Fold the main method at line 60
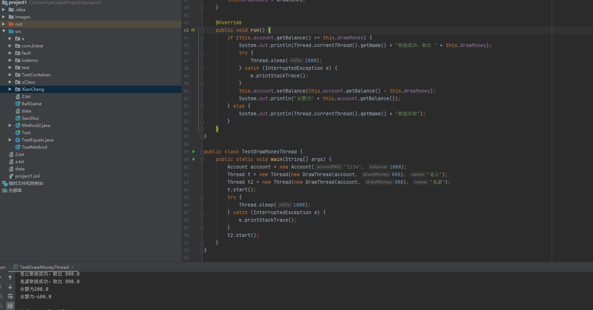Screen dimensions: 593x310 (202, 160)
